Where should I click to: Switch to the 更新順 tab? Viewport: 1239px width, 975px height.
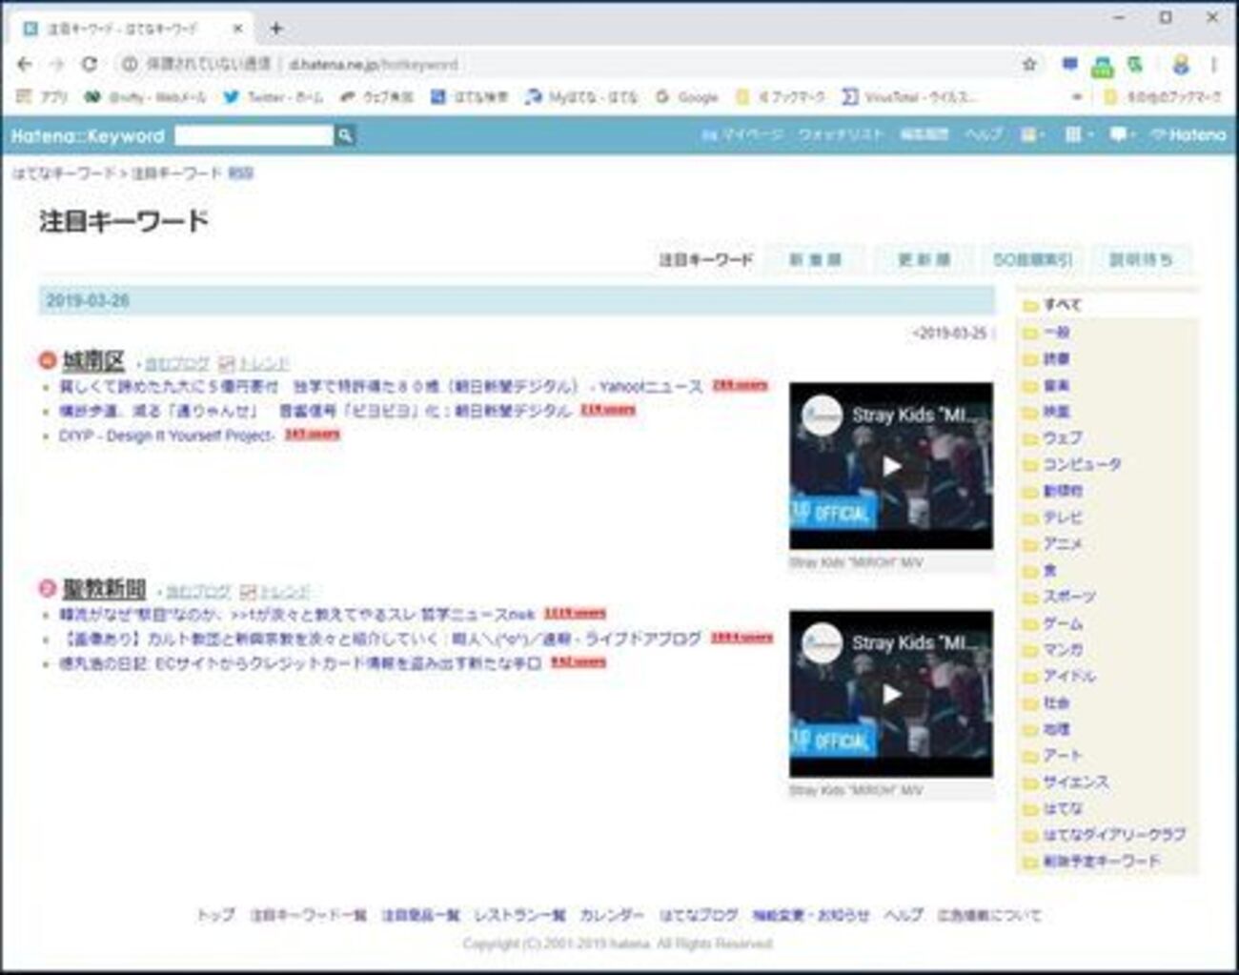[x=924, y=259]
